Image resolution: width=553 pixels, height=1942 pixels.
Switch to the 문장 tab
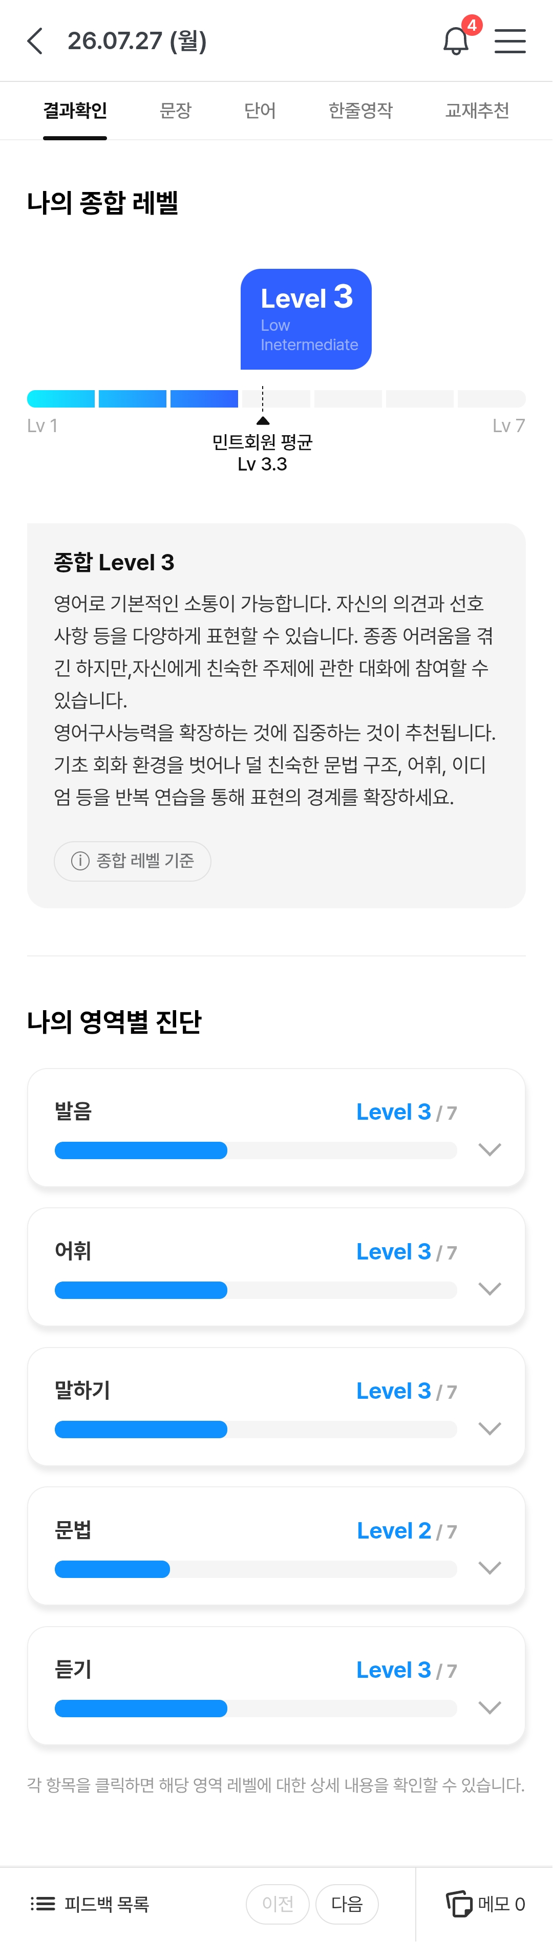point(176,111)
